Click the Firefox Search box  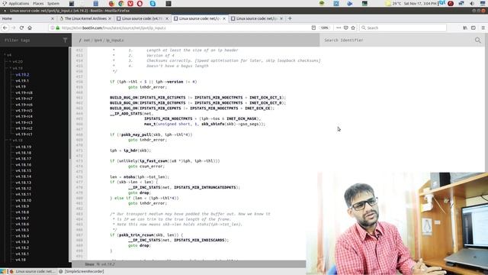403,27
